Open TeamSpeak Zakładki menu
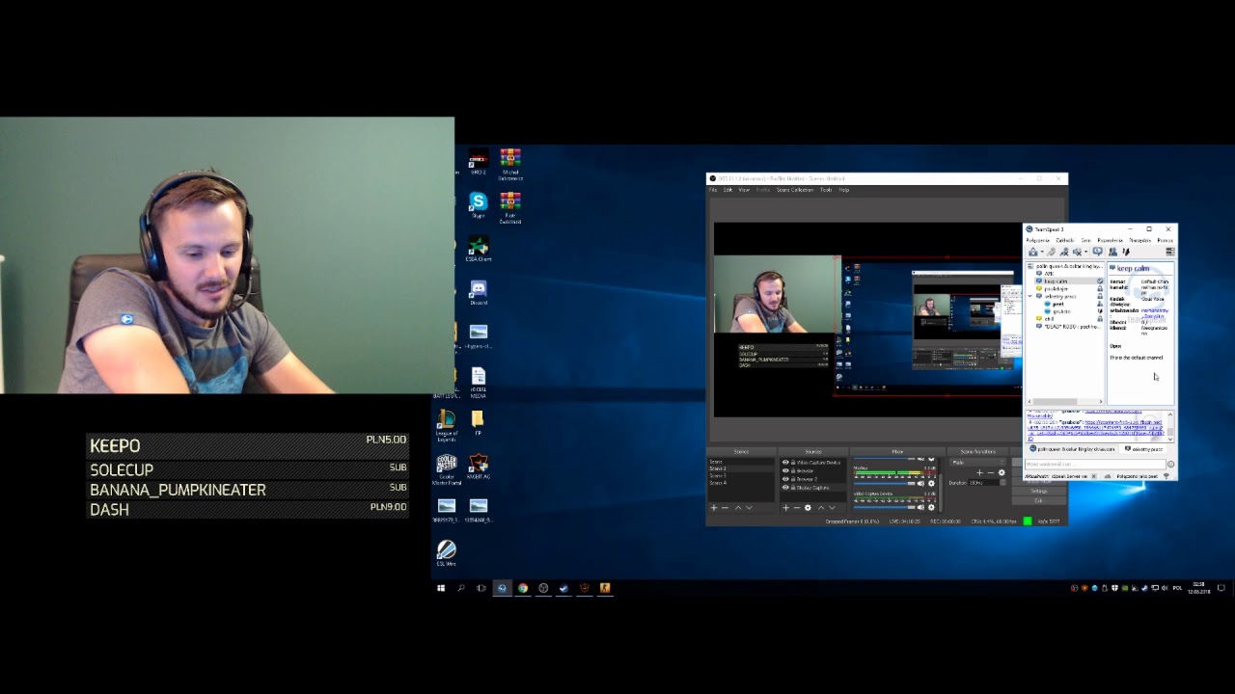This screenshot has height=694, width=1235. [1065, 240]
